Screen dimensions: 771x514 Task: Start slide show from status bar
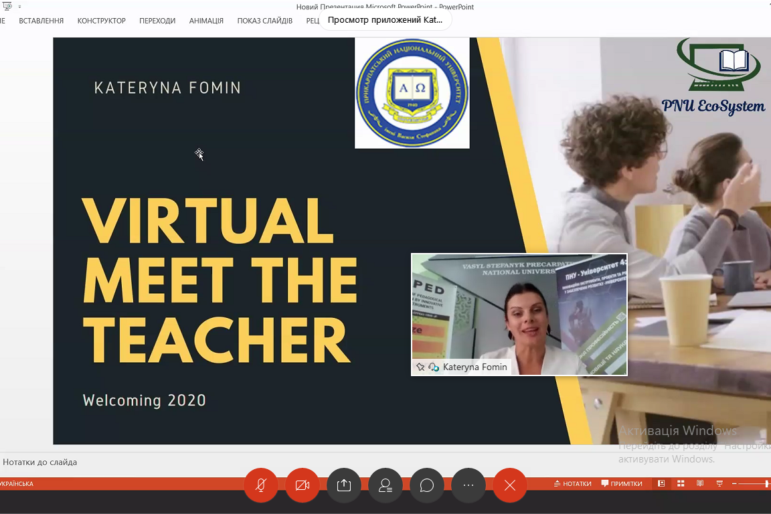tap(719, 484)
